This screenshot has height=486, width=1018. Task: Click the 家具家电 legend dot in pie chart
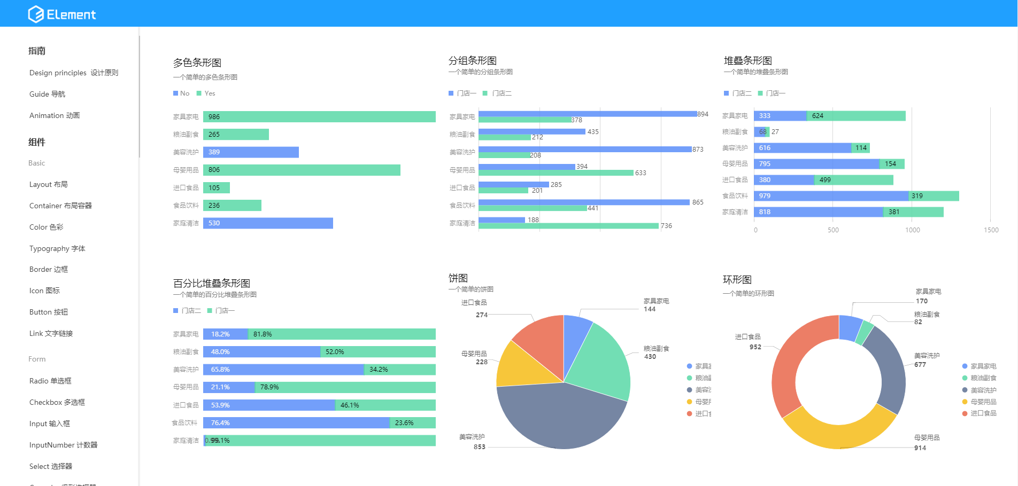pyautogui.click(x=689, y=366)
